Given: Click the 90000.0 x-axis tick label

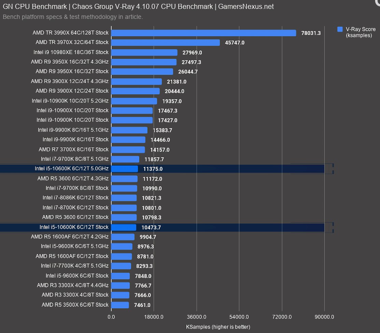Looking at the screenshot, I should coord(324,317).
